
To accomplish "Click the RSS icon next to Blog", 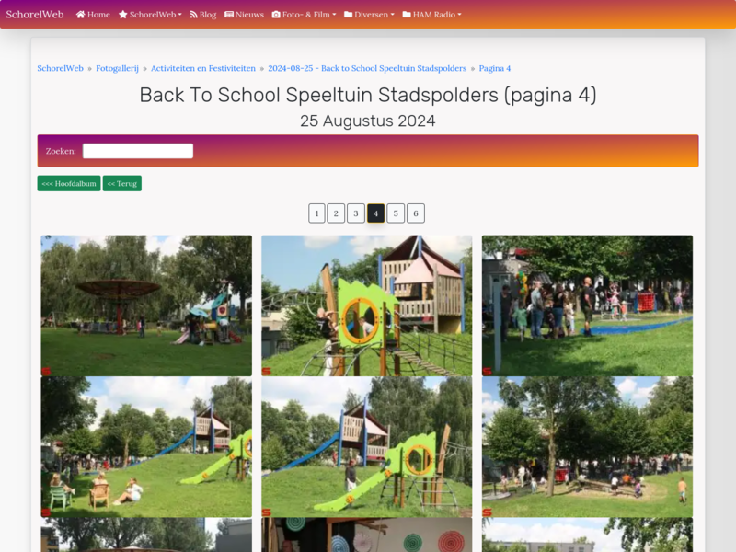I will (x=193, y=15).
